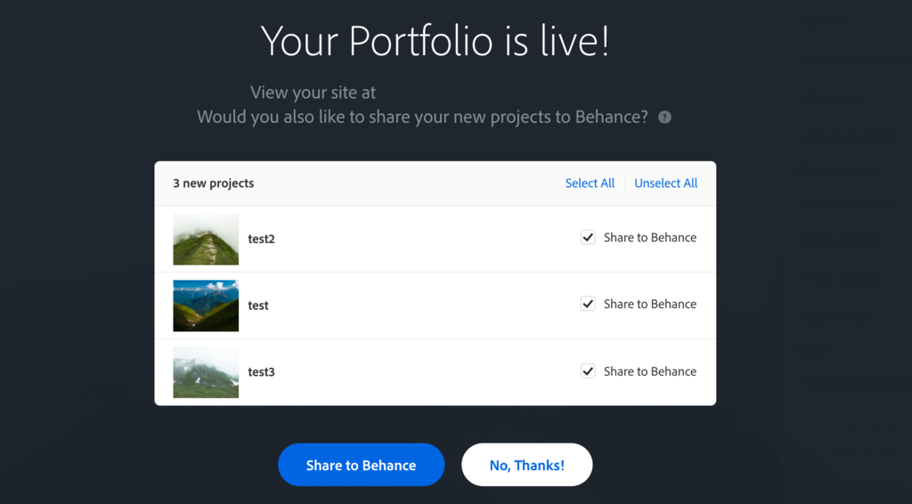Click the Share to Behance label beside test
Screen dimensions: 912x504
[649, 304]
